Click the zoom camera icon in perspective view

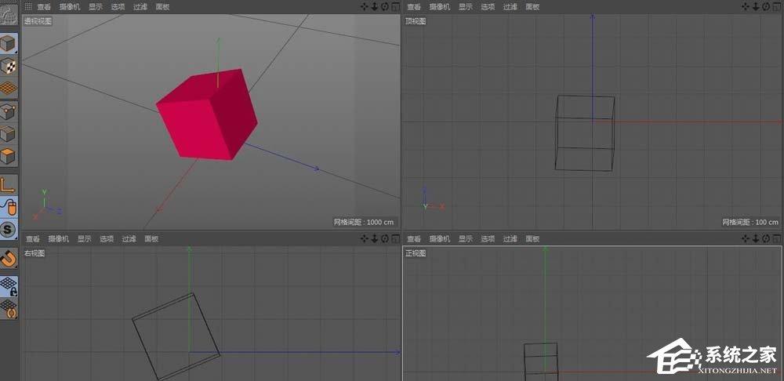click(375, 6)
